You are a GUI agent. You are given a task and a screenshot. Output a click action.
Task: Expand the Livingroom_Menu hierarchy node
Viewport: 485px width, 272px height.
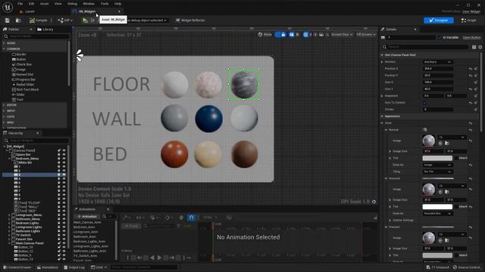pyautogui.click(x=9, y=215)
